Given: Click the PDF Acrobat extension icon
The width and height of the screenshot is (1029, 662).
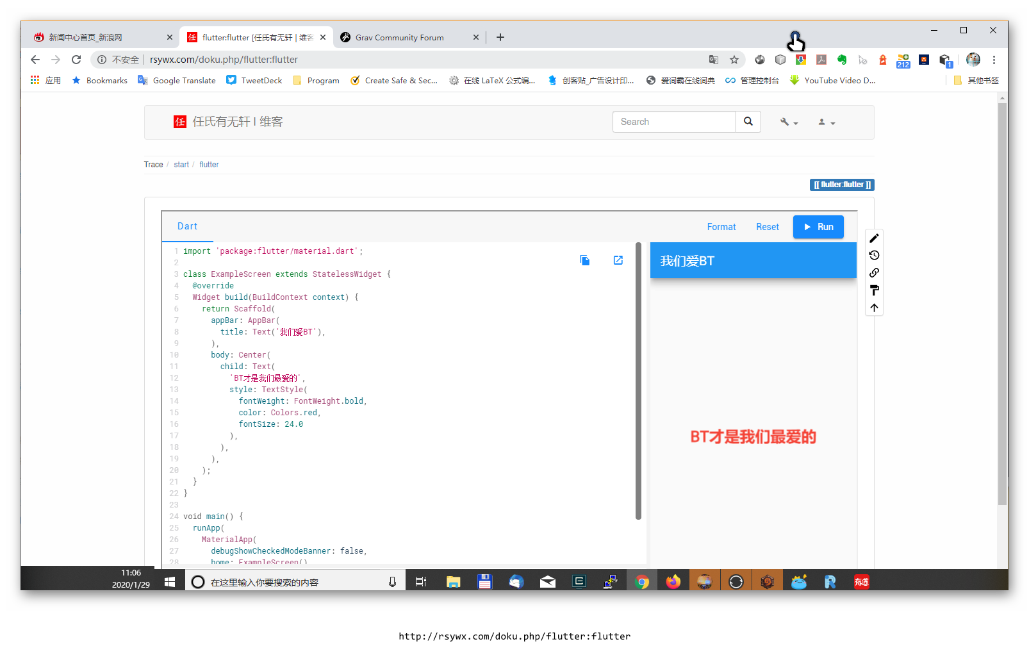Looking at the screenshot, I should pos(821,60).
